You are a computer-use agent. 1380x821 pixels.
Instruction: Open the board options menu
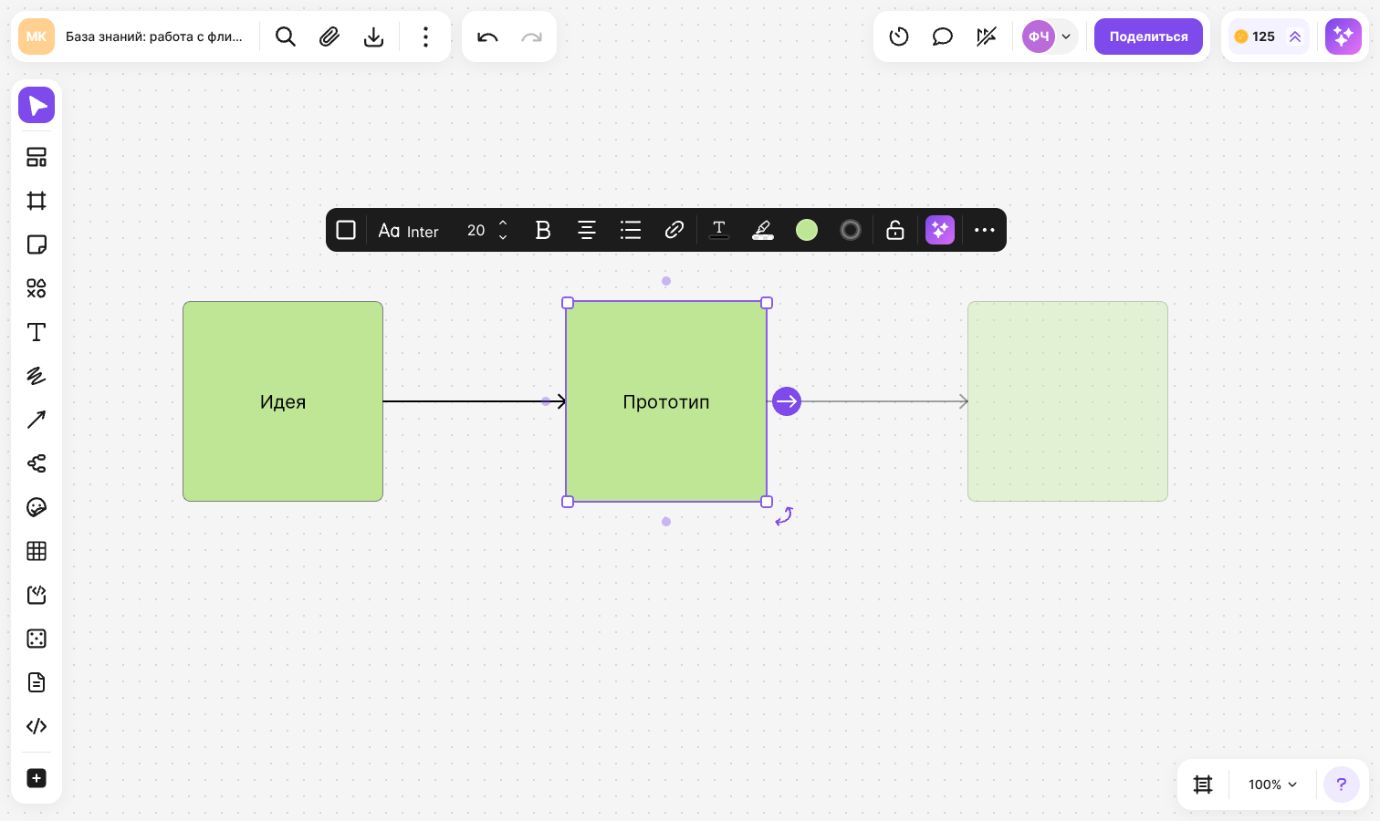[x=425, y=36]
